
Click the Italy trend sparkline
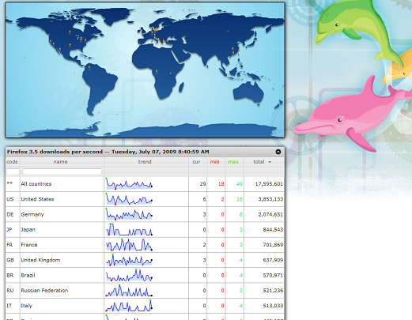click(129, 306)
